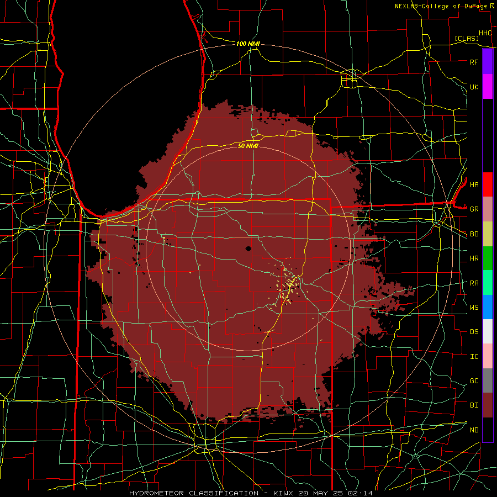
Task: Select the yellow BD legend swatch
Action: (x=488, y=234)
